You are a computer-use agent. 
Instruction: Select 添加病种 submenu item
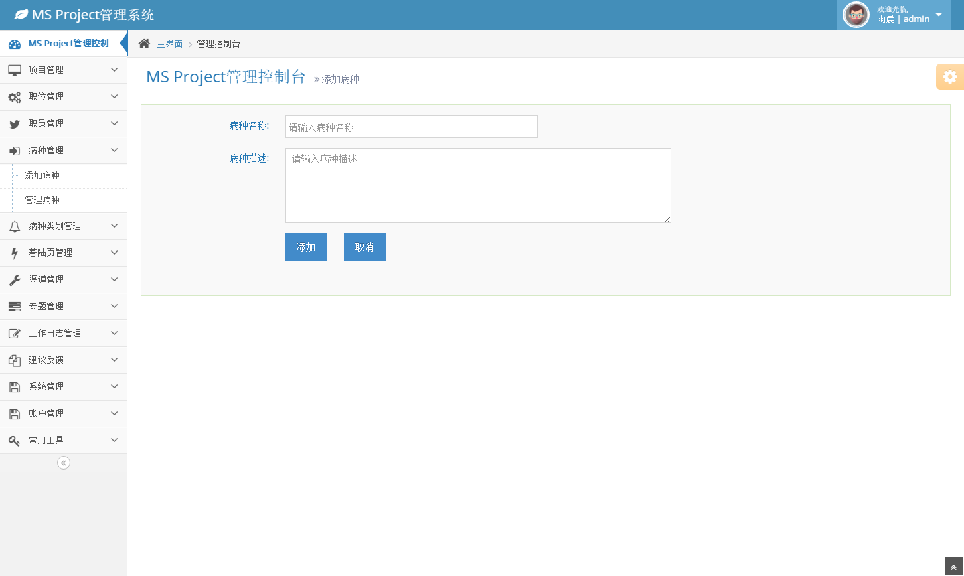point(42,175)
